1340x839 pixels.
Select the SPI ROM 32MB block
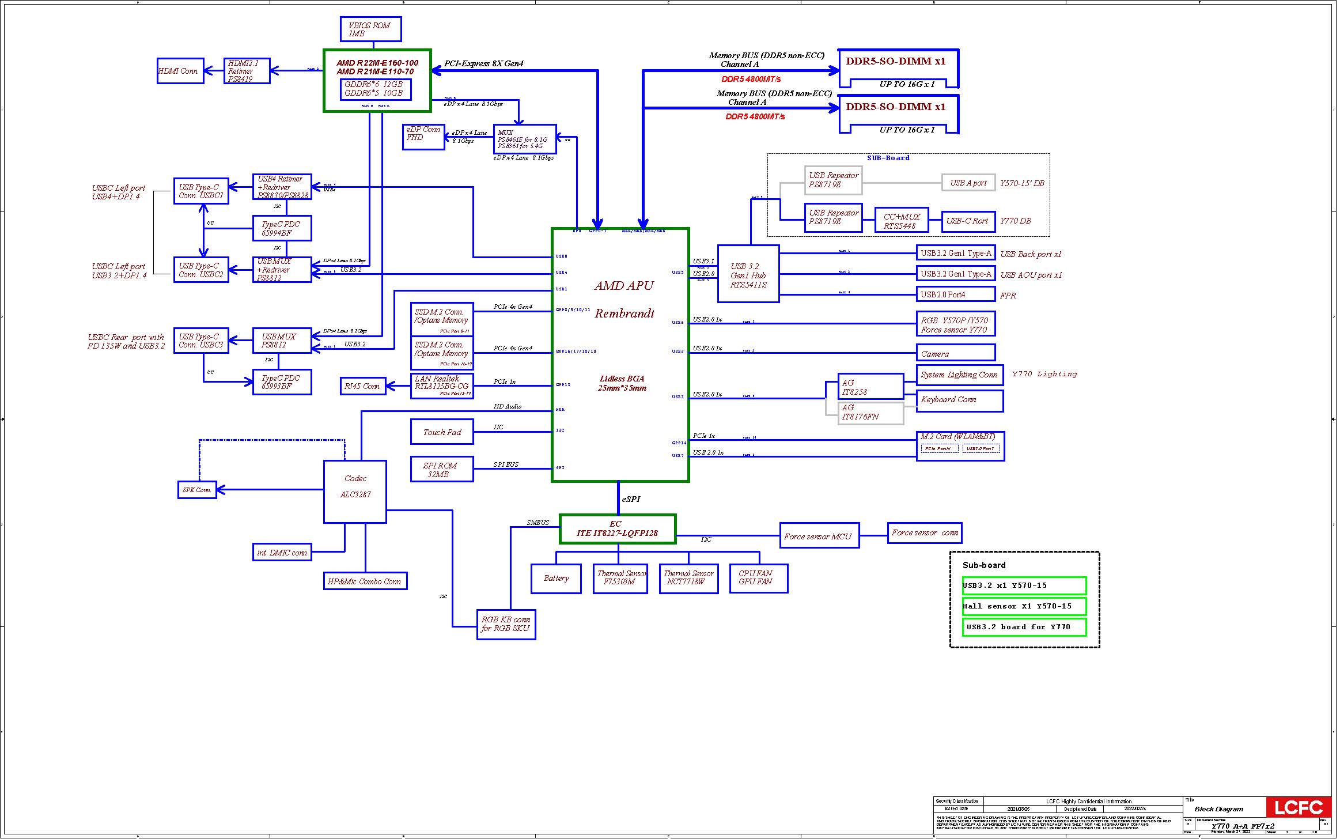point(441,470)
